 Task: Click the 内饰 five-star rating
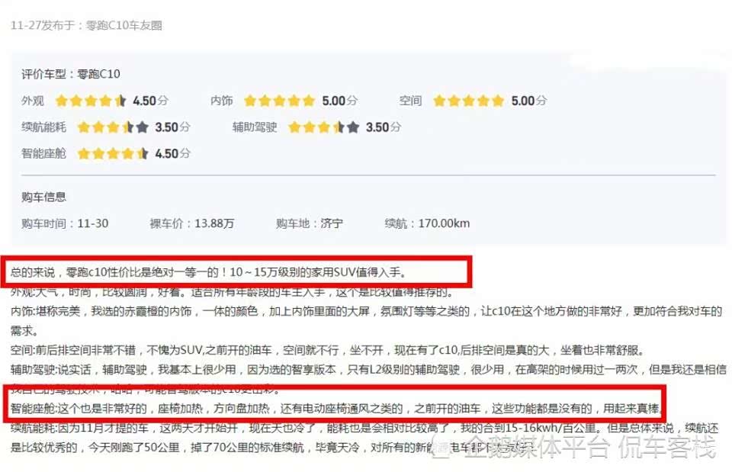tap(279, 101)
